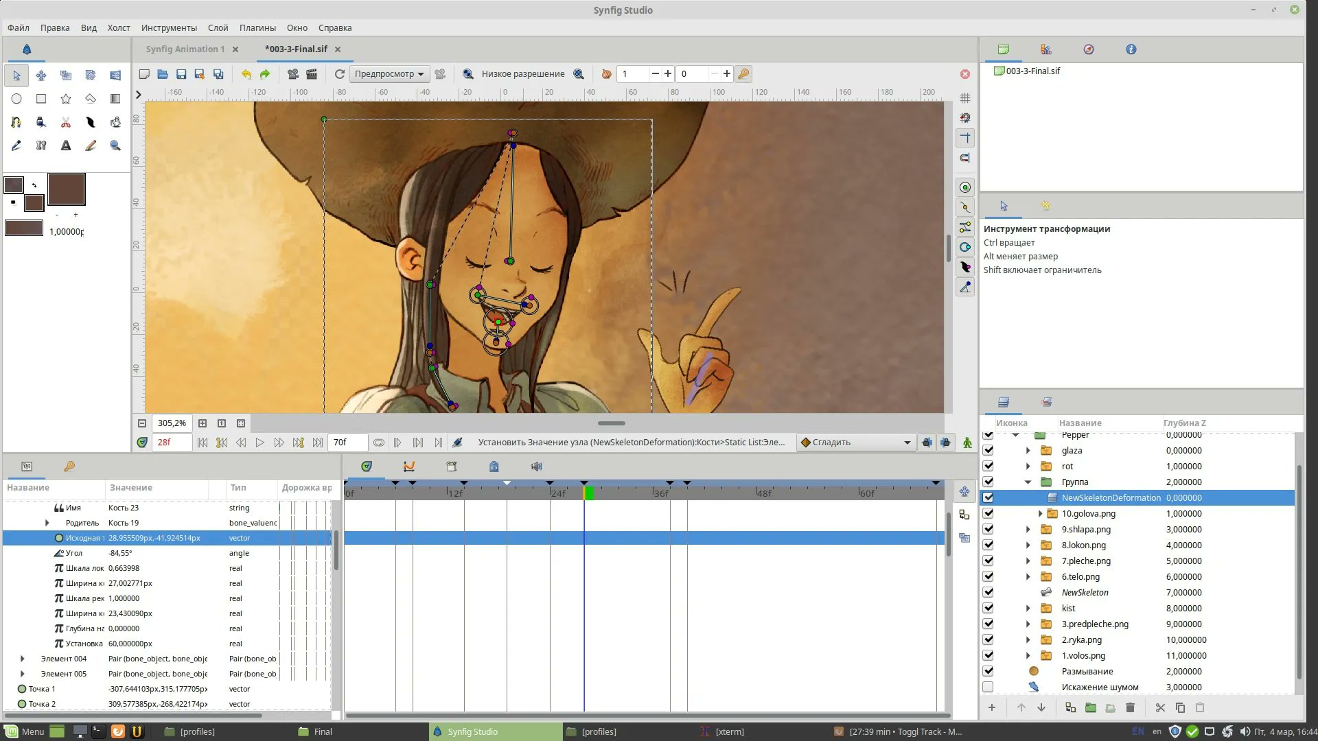Expand the 1.volos.png layer
The image size is (1318, 741).
pos(1028,656)
